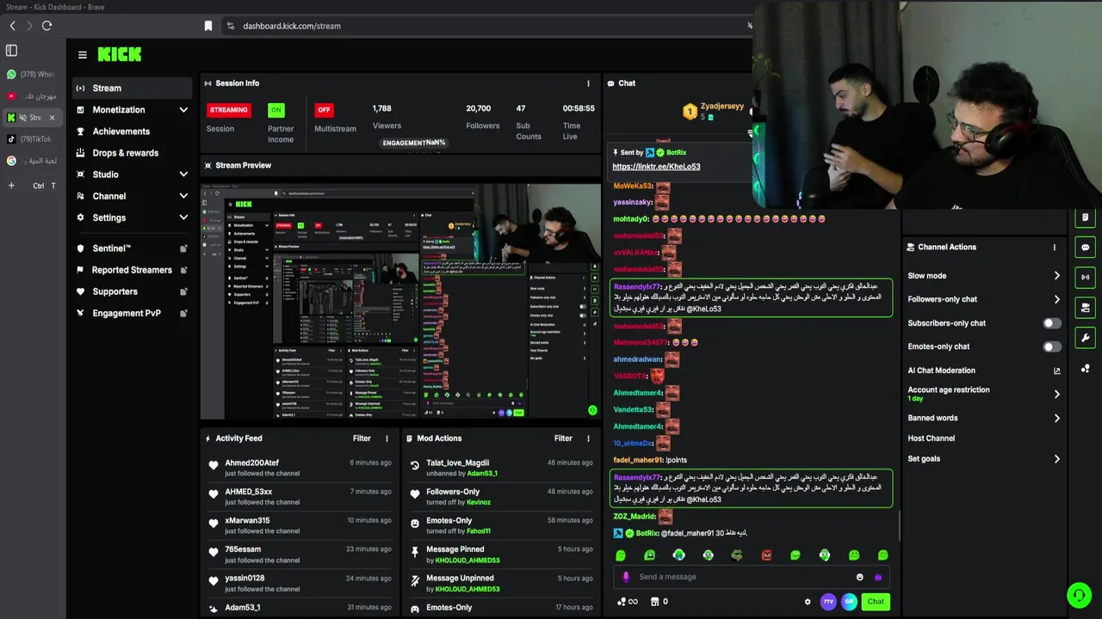Open Stream page in sidebar
Viewport: 1102px width, 619px height.
click(131, 88)
